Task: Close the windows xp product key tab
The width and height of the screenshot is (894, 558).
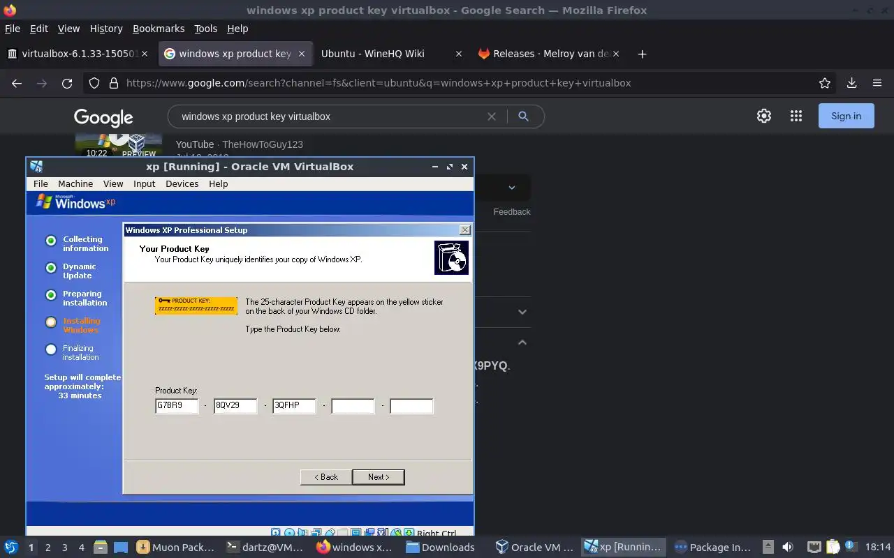Action: coord(302,54)
